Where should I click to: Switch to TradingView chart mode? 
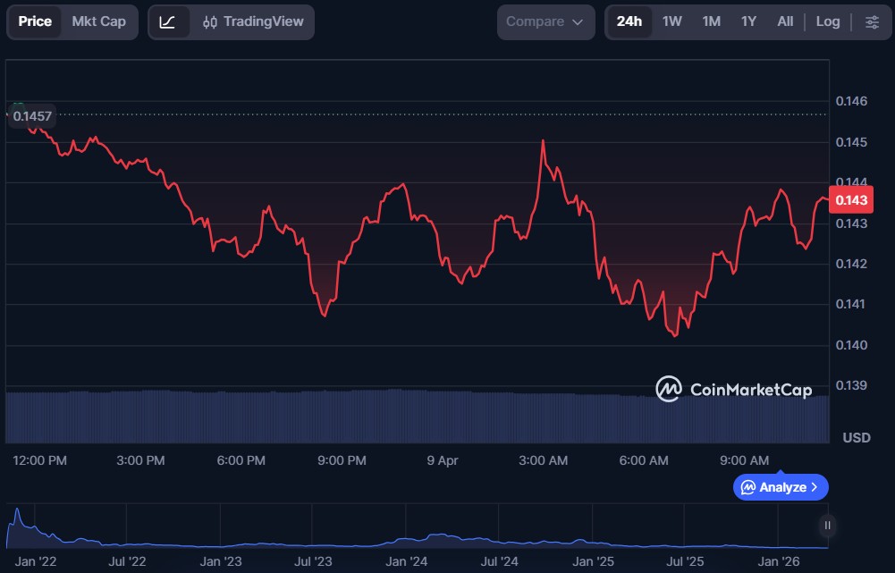253,21
